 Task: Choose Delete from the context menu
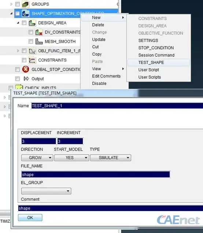(98, 25)
